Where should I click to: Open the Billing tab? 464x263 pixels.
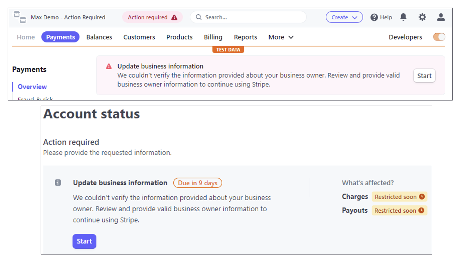[213, 37]
